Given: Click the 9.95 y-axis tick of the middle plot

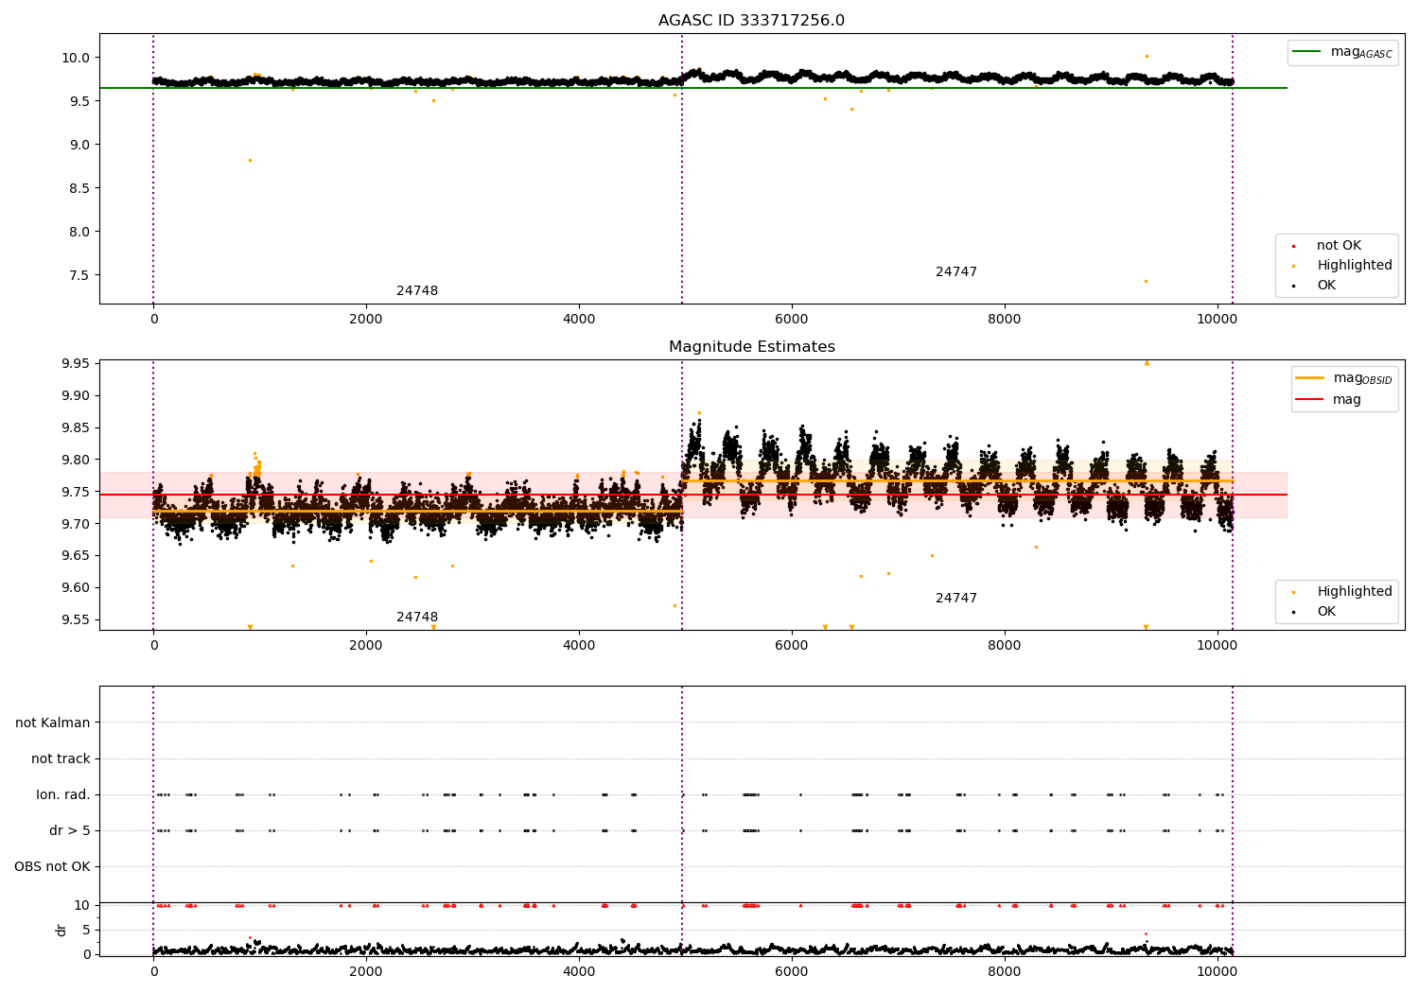Looking at the screenshot, I should (x=75, y=363).
